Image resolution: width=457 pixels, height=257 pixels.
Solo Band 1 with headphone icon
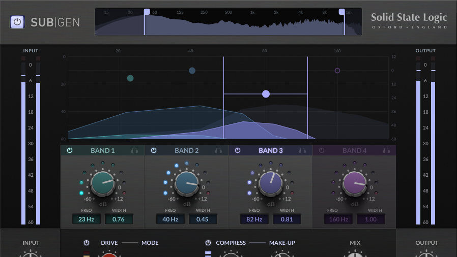click(134, 150)
